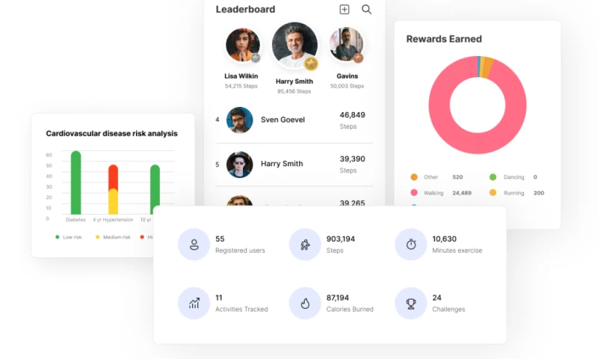Select Gavins' avatar in top three
Viewport: 598px width, 359px height.
346,45
